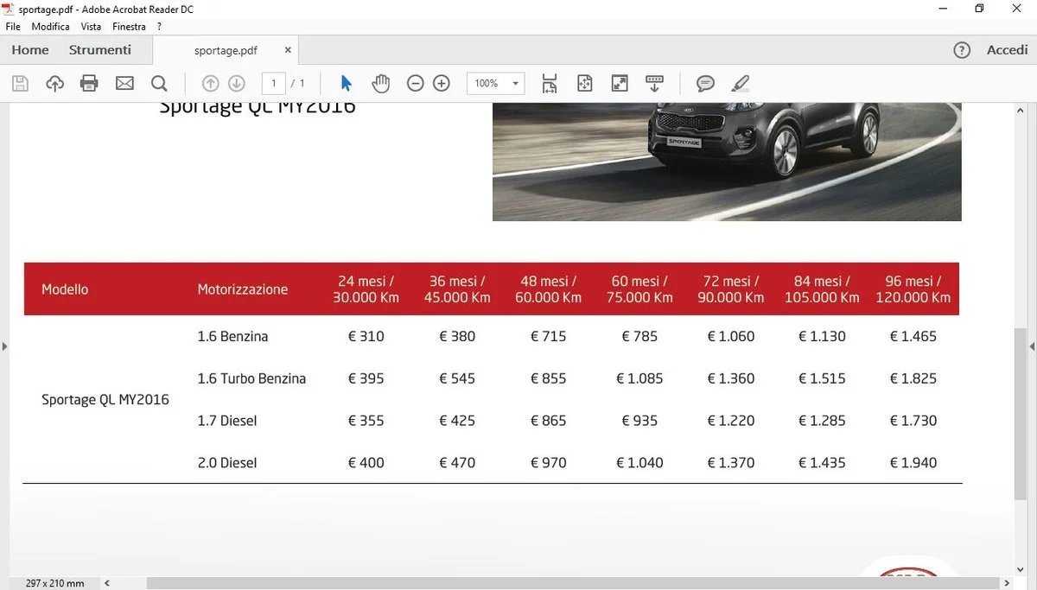The image size is (1037, 590).
Task: Enter full screen mode icon
Action: [x=620, y=84]
